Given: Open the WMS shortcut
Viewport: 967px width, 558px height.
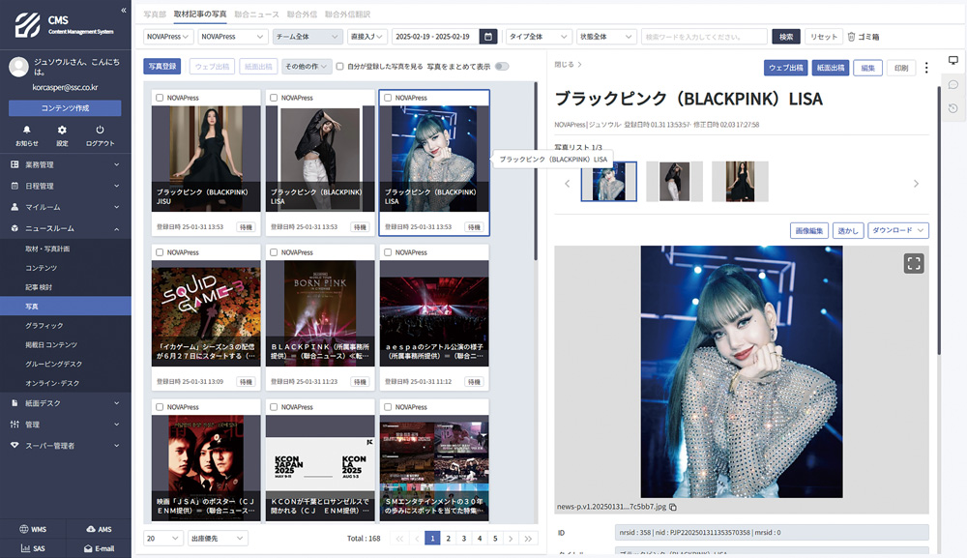Looking at the screenshot, I should [33, 529].
